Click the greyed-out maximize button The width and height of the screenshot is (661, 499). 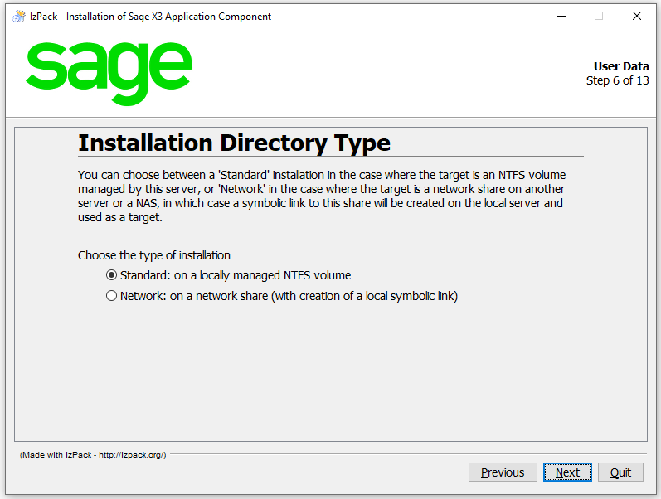(x=598, y=16)
